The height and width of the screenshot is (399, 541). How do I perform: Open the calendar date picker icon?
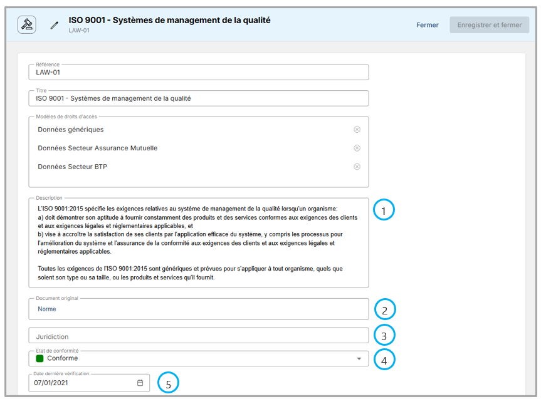(x=140, y=383)
